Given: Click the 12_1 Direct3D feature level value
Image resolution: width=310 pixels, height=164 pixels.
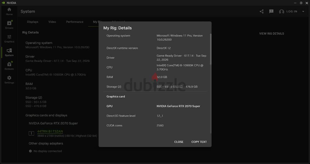Looking at the screenshot, I should coord(160,116).
